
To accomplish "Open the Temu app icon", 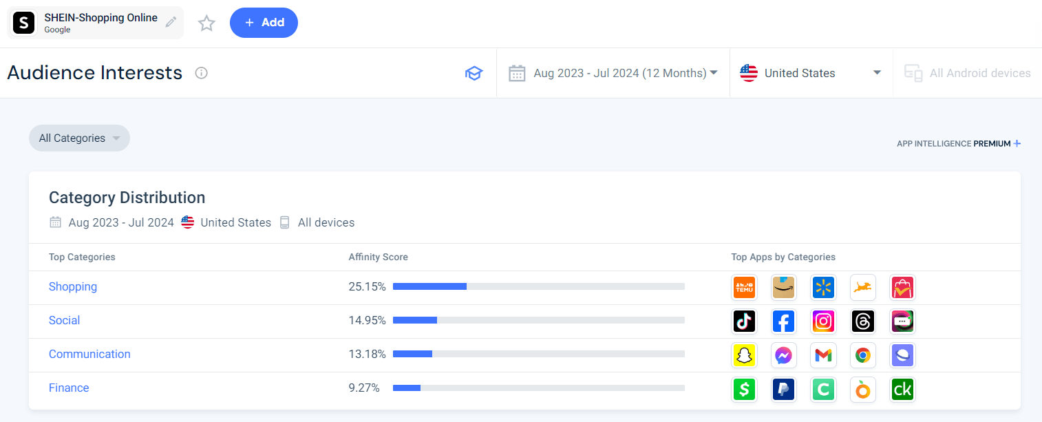I will (744, 287).
